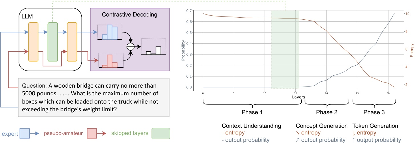This screenshot has height=143, width=415.
Task: Click the Phase 2 label
Action: pos(327,112)
